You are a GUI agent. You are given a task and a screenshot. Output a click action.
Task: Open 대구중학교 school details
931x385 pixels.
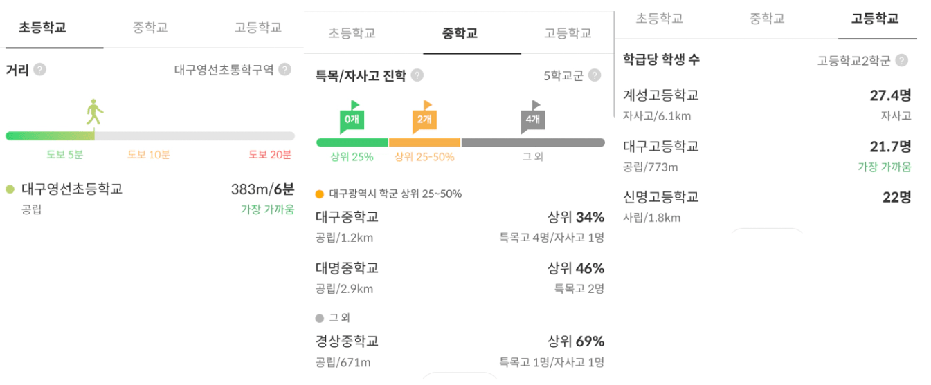coord(347,217)
